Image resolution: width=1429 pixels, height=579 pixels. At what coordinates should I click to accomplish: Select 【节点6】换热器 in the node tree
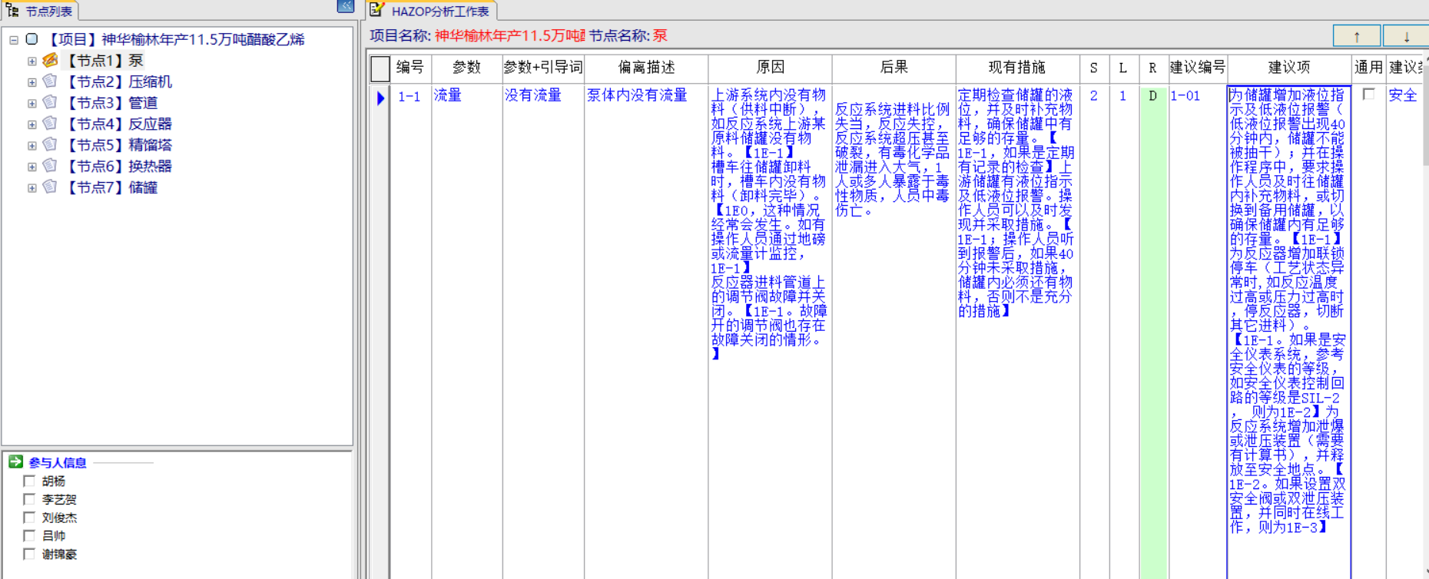click(118, 166)
